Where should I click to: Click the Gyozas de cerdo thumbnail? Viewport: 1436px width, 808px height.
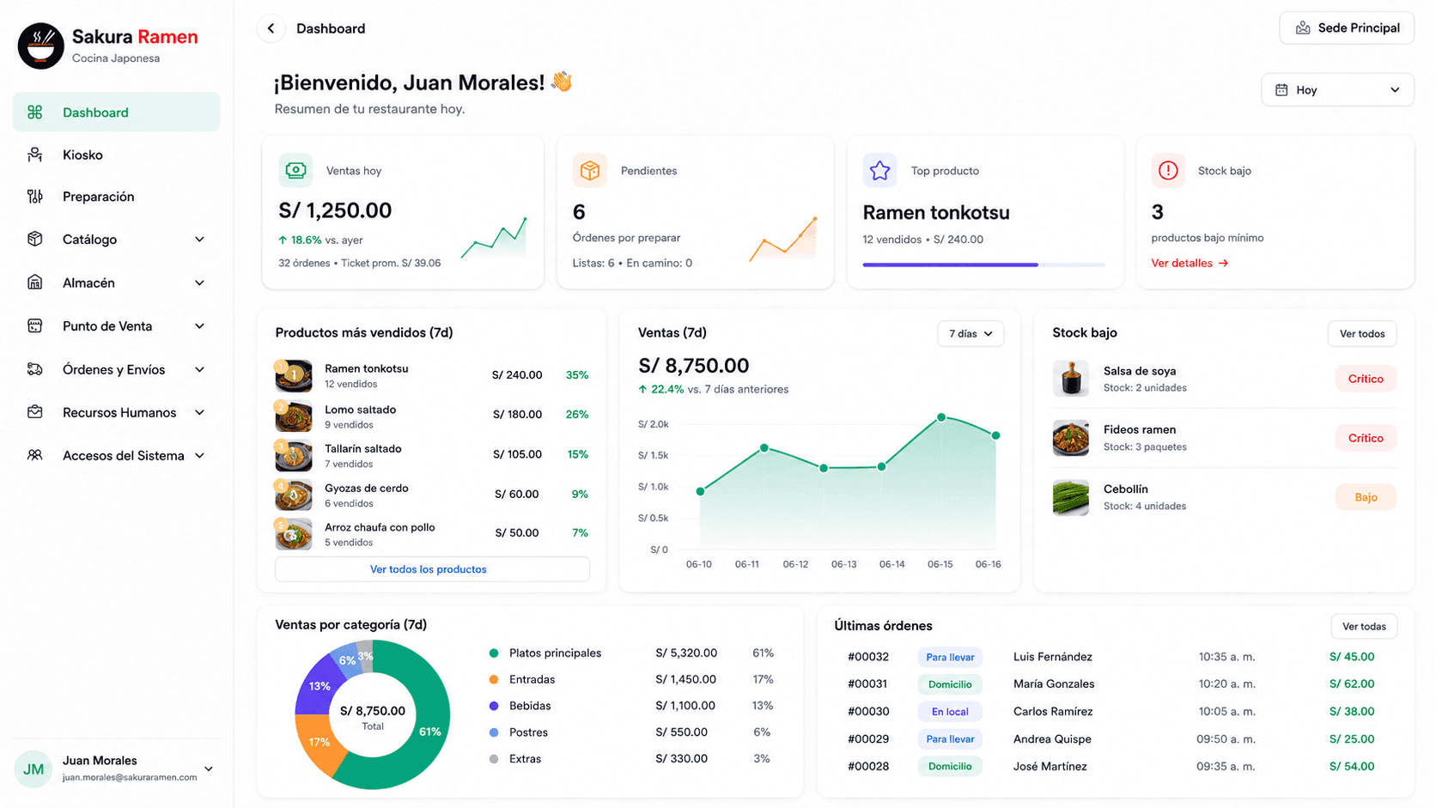coord(294,495)
